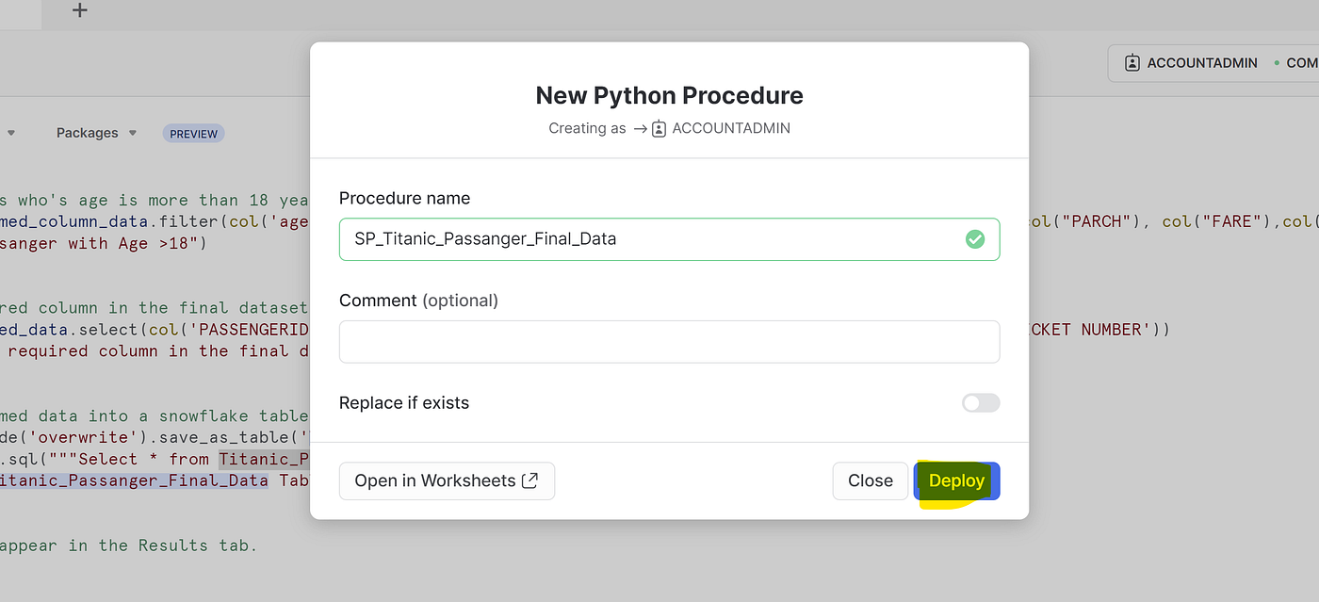Image resolution: width=1319 pixels, height=602 pixels.
Task: Deploy the new Python procedure
Action: click(x=956, y=480)
